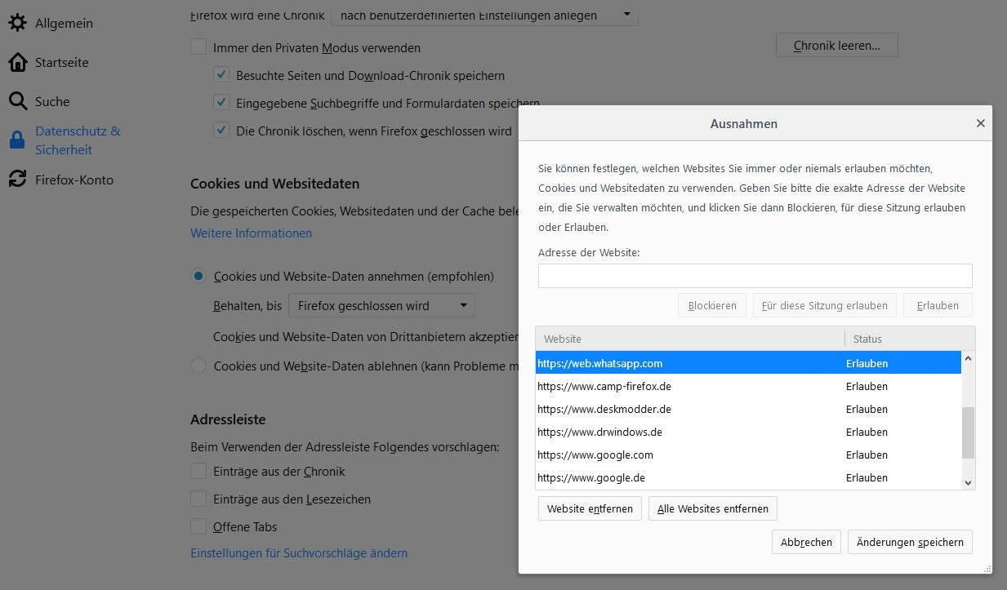This screenshot has height=590, width=1007.
Task: Check the 'Offene Tabs' option
Action: [198, 526]
